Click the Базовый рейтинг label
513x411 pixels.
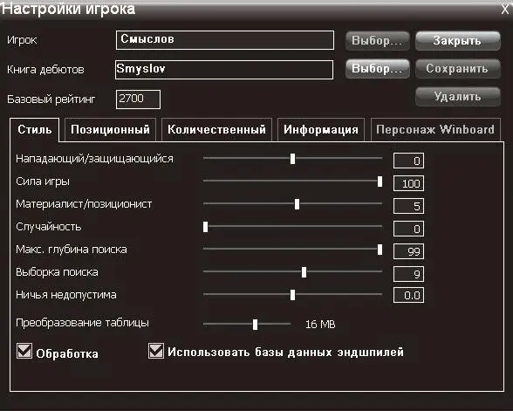pyautogui.click(x=51, y=99)
